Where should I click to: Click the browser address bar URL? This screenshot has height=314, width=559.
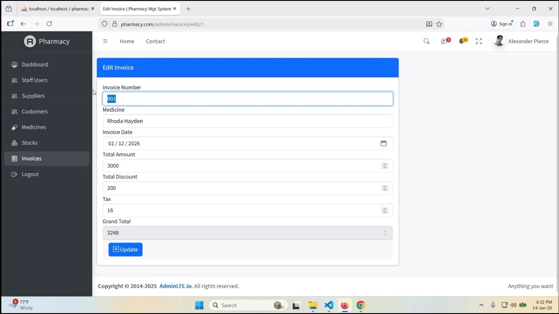tap(162, 24)
